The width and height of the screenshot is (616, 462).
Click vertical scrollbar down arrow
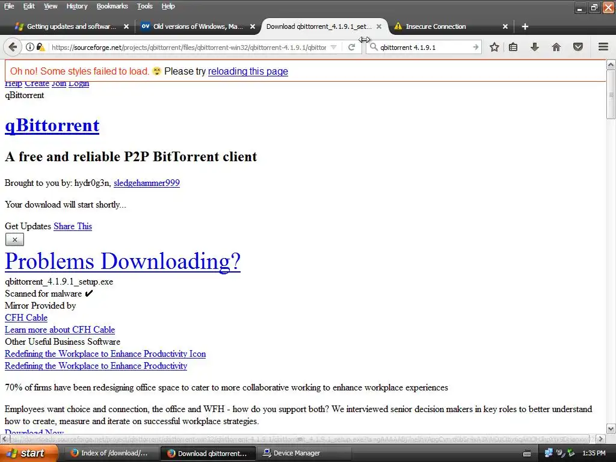[x=611, y=428]
